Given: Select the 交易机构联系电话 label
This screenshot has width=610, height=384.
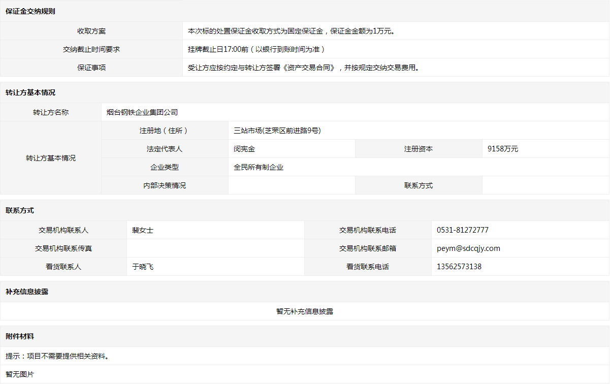Looking at the screenshot, I should click(x=368, y=230).
